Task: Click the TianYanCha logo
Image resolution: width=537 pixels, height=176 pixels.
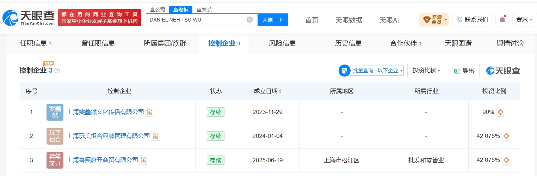Action: (29, 18)
